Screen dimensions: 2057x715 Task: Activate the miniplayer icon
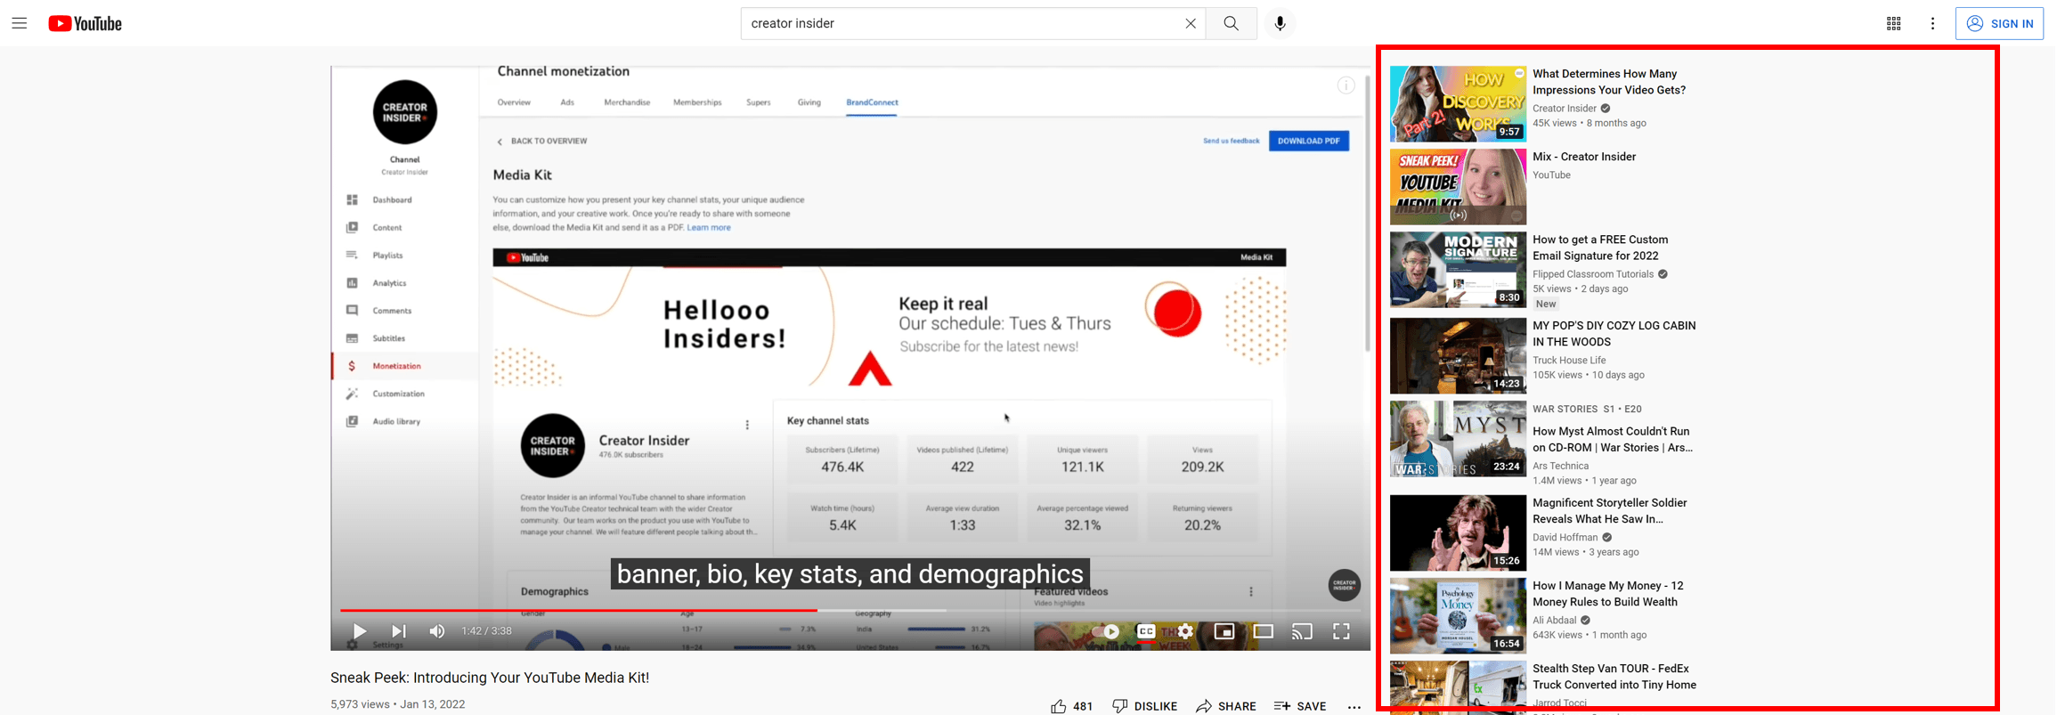[x=1224, y=630]
